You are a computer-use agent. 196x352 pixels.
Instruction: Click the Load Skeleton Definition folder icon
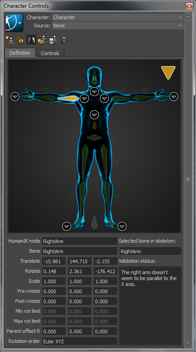pyautogui.click(x=42, y=40)
